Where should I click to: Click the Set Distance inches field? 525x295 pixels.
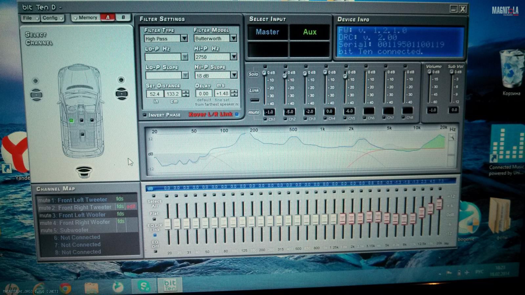pos(155,94)
